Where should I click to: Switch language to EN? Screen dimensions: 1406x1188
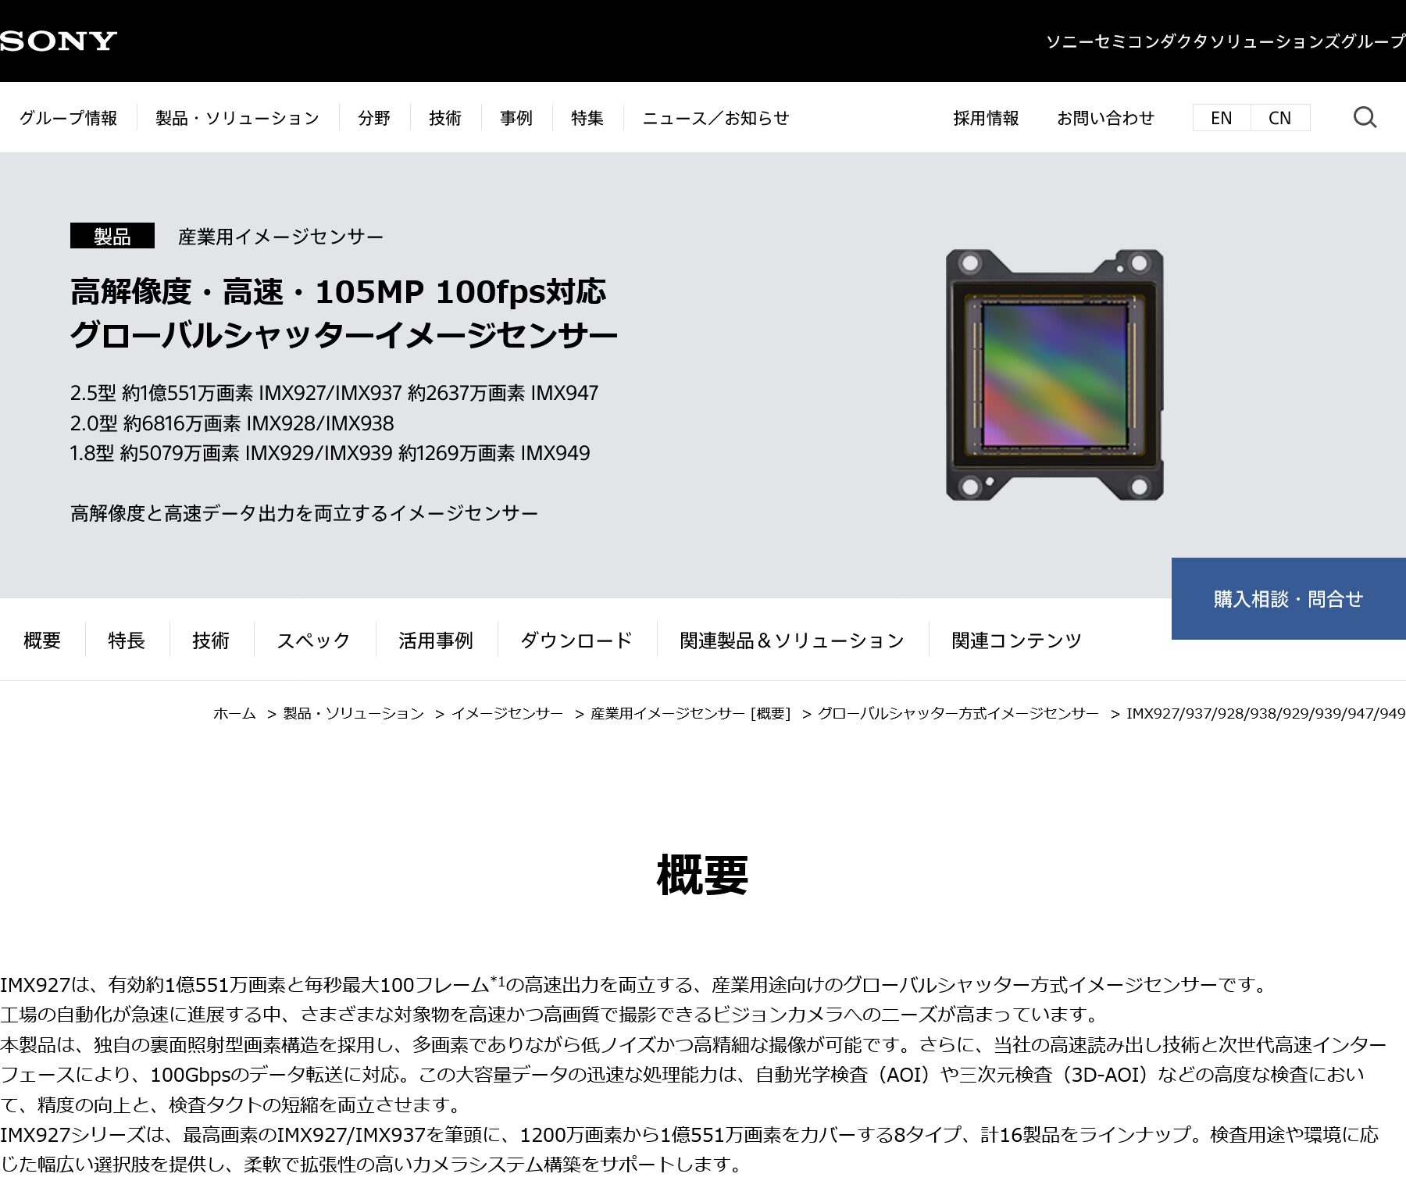coord(1221,118)
